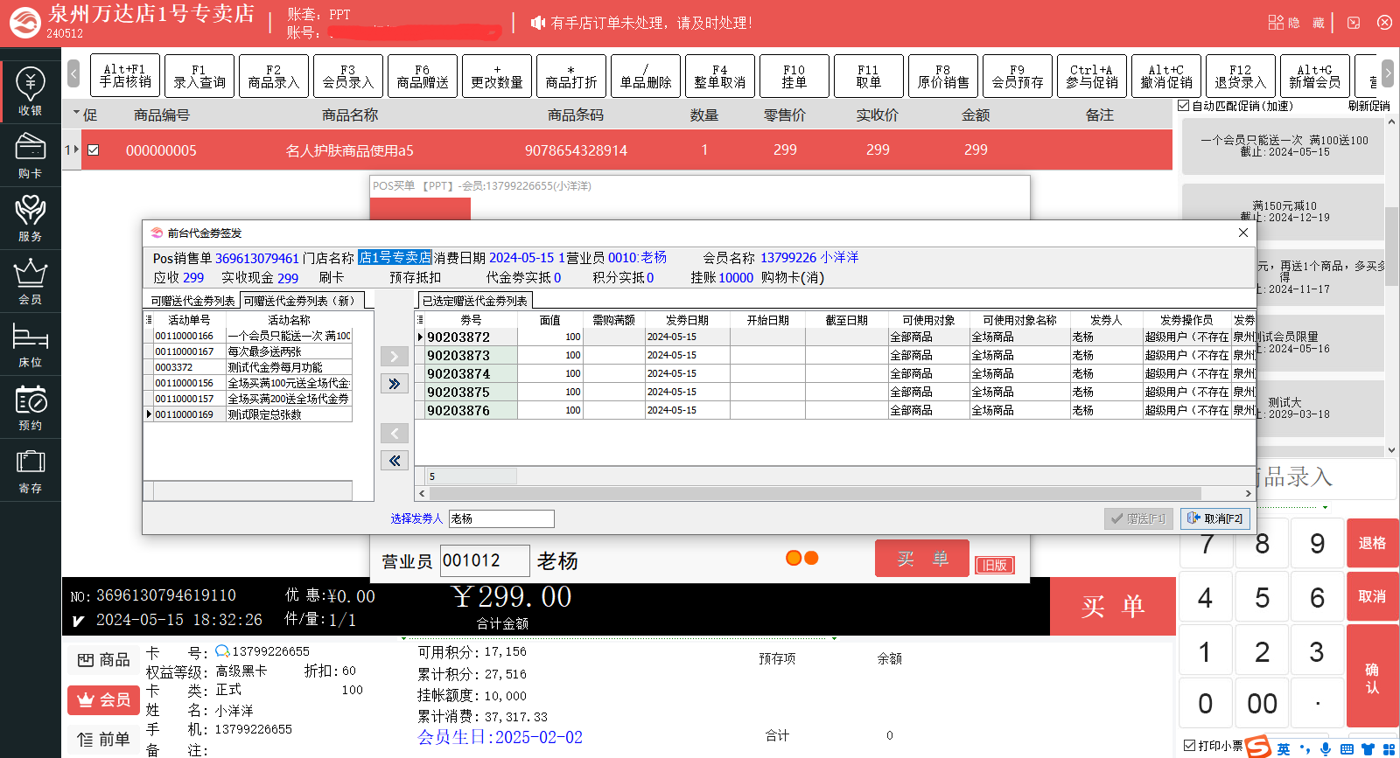The height and width of the screenshot is (758, 1400).
Task: Click the move-one-right arrow in voucher dialog
Action: 395,357
